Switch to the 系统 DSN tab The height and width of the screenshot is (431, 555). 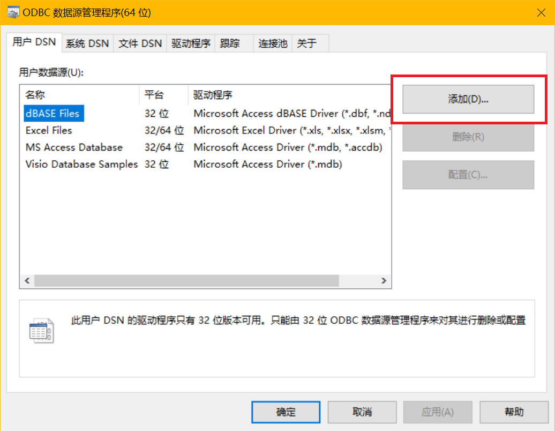tap(87, 44)
